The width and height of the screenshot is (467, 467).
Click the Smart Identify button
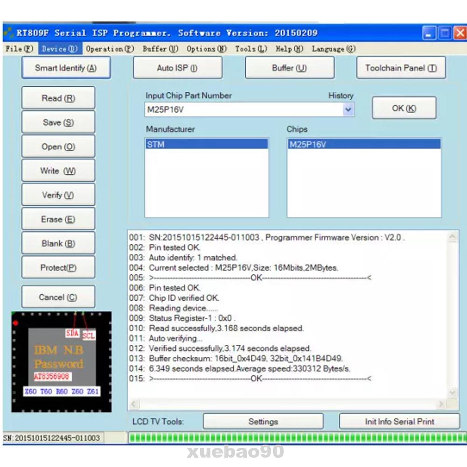coord(66,68)
